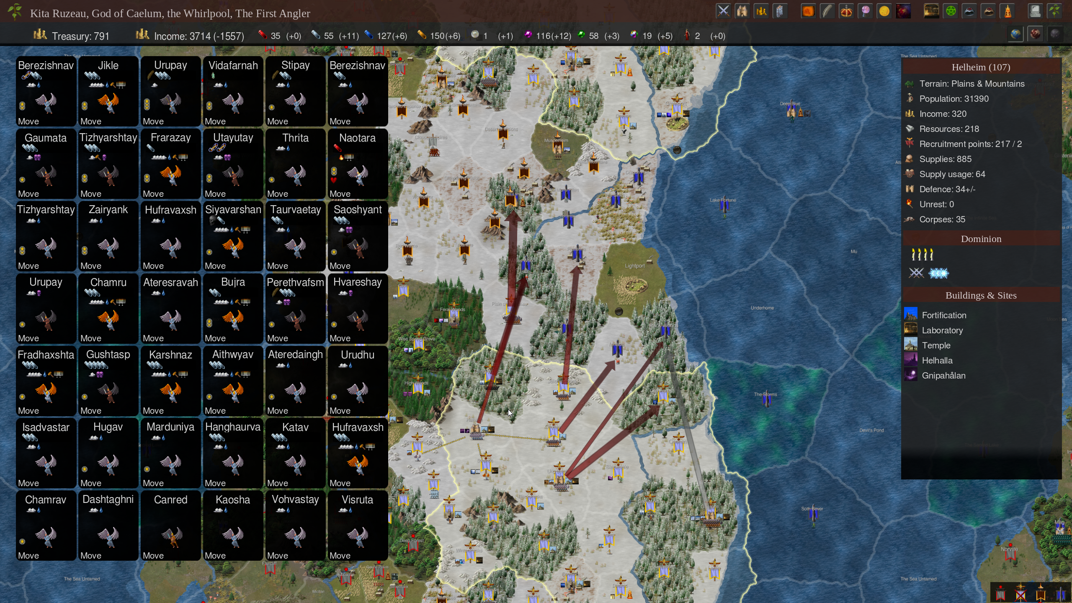Open the feather quill icon
Viewport: 1072px width, 603px height.
point(827,11)
